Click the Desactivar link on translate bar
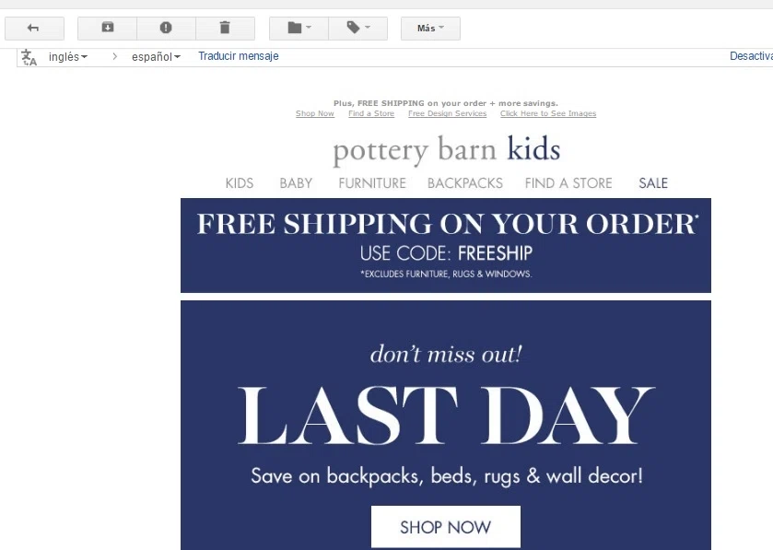This screenshot has width=773, height=550. coord(751,56)
